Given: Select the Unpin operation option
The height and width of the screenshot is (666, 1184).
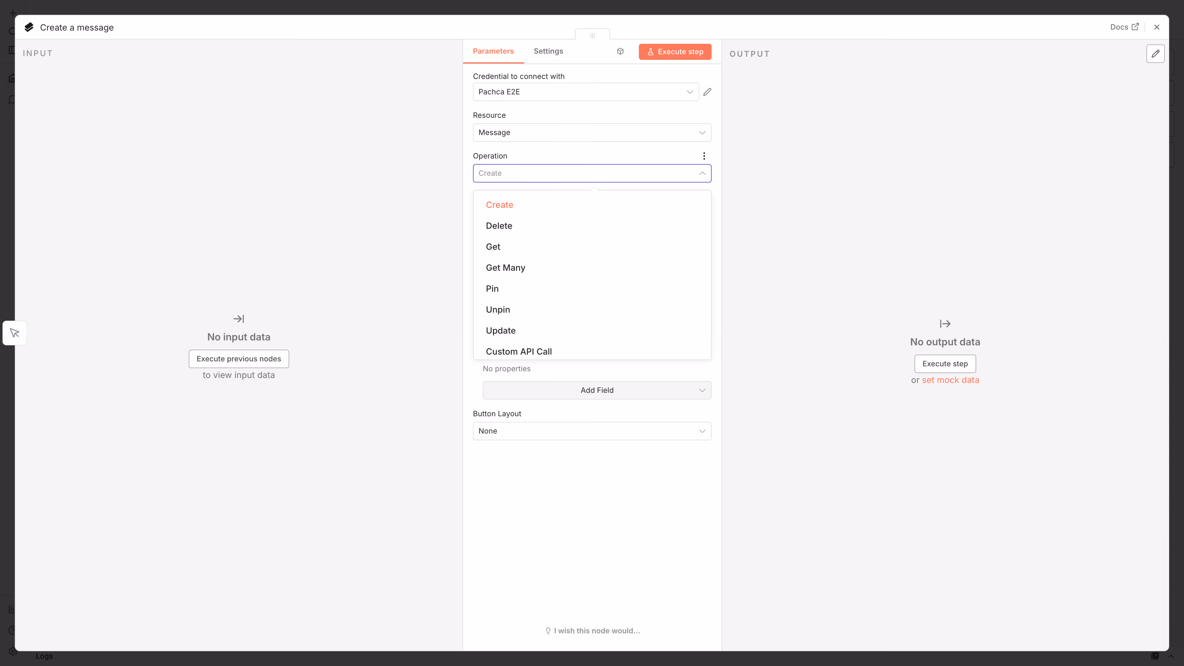Looking at the screenshot, I should click(498, 310).
